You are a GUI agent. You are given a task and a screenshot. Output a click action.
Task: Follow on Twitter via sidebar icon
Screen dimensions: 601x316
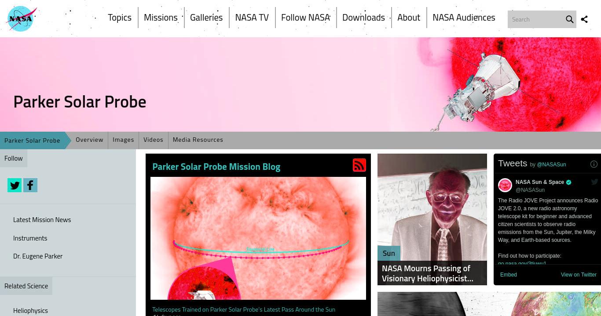[15, 185]
